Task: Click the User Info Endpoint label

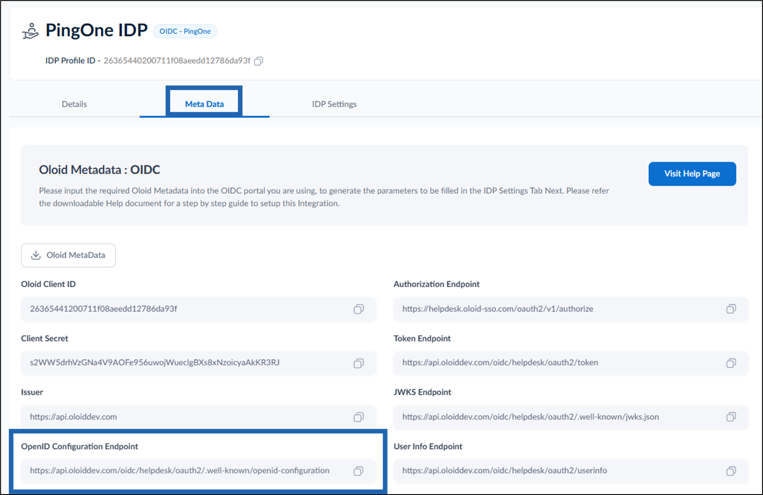Action: pos(428,446)
